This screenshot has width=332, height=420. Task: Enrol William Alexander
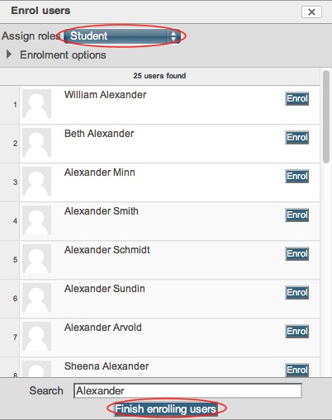click(296, 98)
